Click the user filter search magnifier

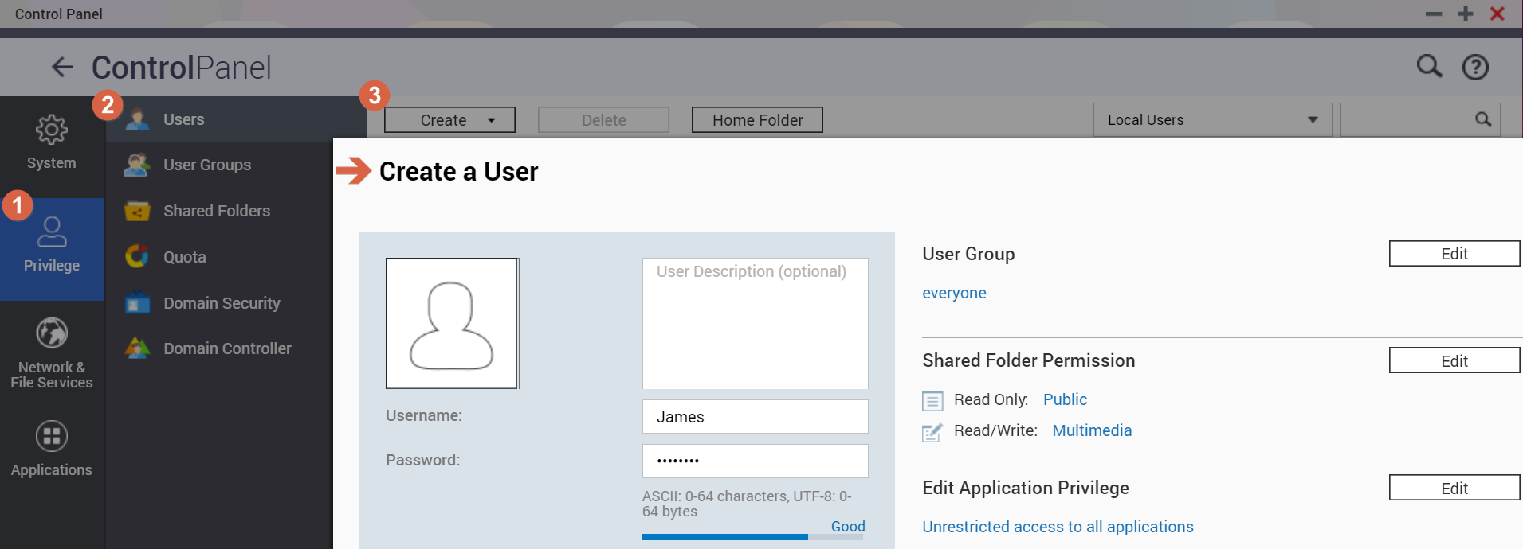click(1482, 119)
